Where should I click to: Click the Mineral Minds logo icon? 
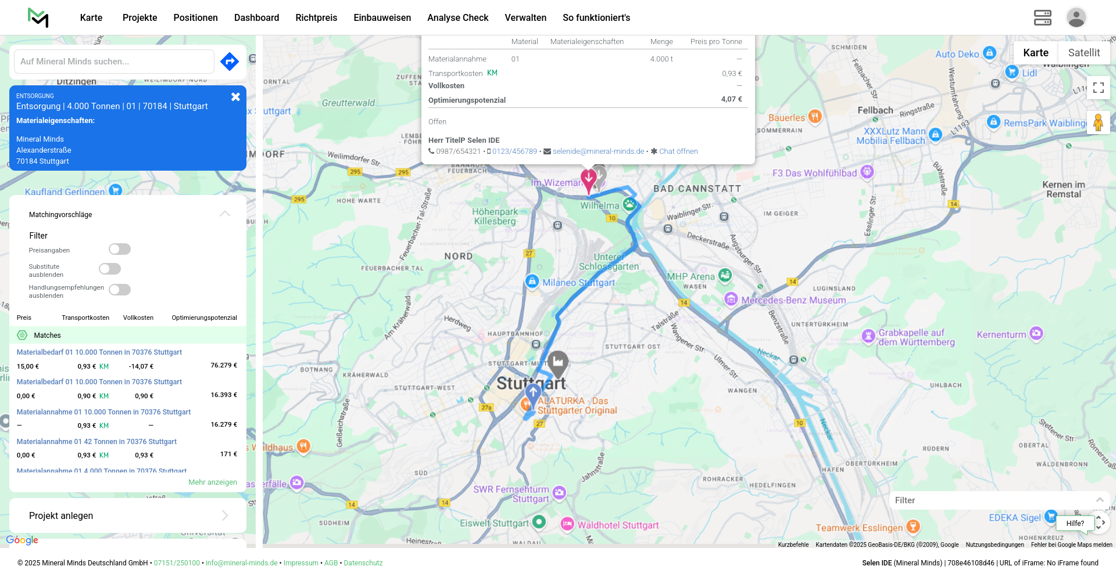click(38, 17)
